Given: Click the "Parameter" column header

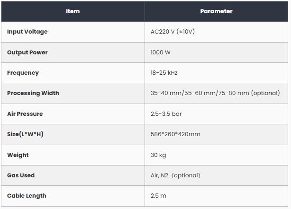Looking at the screenshot, I should (216, 11).
